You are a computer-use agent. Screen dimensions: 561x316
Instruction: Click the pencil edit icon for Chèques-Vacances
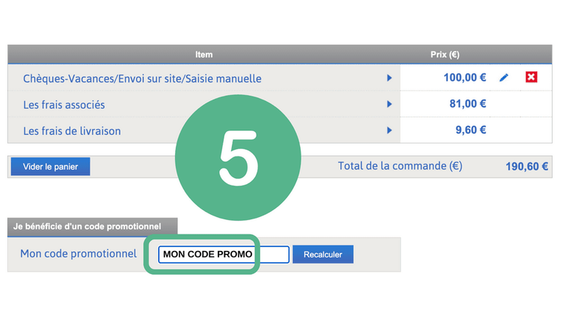pyautogui.click(x=503, y=78)
